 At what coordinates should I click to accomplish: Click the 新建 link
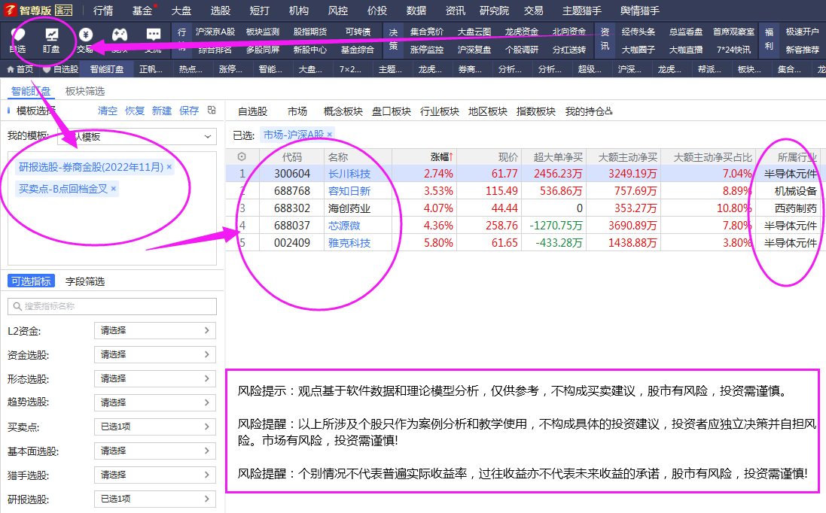pos(162,111)
